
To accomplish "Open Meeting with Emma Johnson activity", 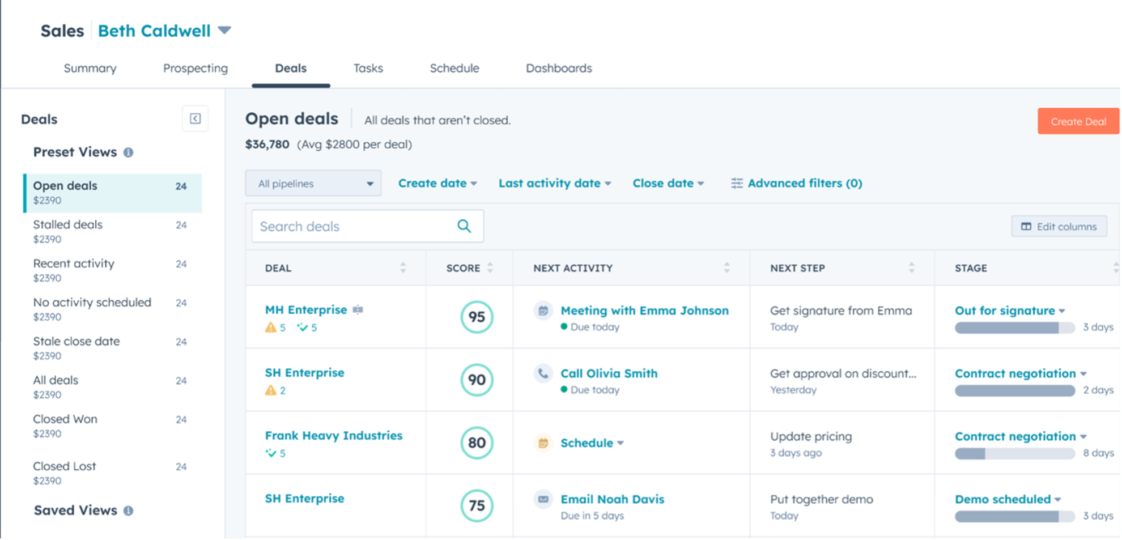I will (644, 311).
